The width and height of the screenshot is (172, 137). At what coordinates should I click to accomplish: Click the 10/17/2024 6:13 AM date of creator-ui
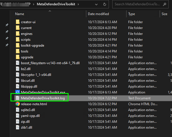[102, 22]
